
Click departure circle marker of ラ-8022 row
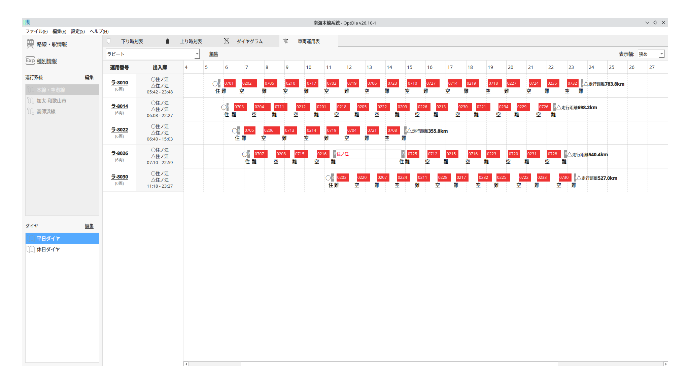[x=235, y=131]
